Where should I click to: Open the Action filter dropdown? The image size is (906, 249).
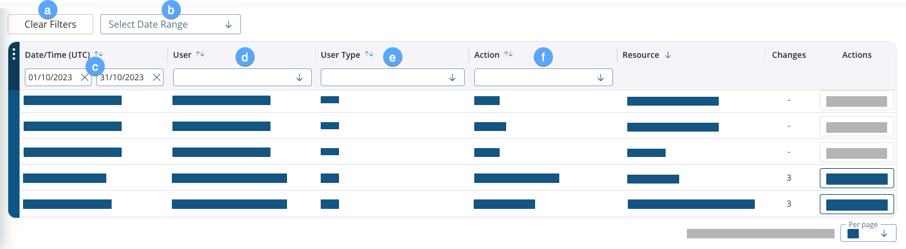point(543,77)
